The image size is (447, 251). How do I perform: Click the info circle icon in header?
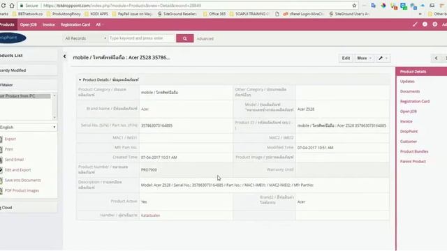425,24
